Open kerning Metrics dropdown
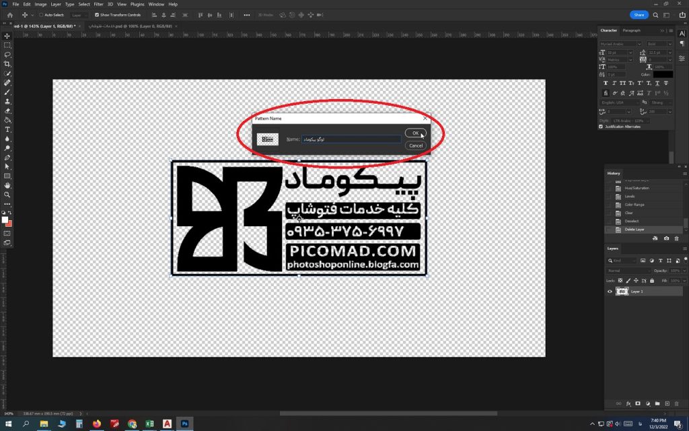The height and width of the screenshot is (431, 689). tap(630, 60)
